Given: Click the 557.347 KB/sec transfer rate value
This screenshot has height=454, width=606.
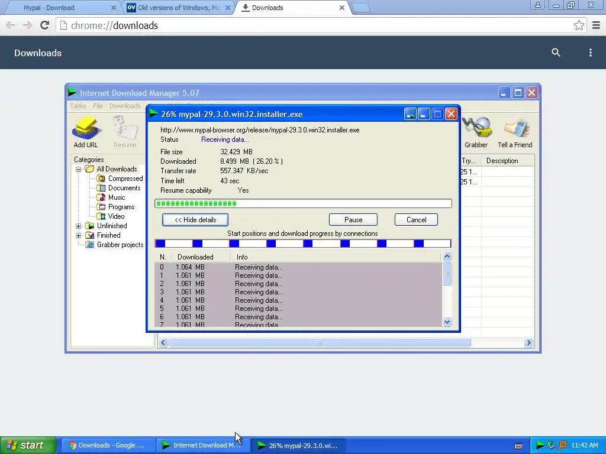Looking at the screenshot, I should tap(244, 171).
